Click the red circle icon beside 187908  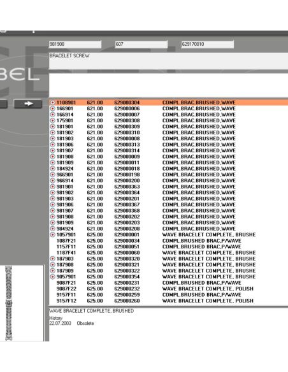pyautogui.click(x=52, y=265)
